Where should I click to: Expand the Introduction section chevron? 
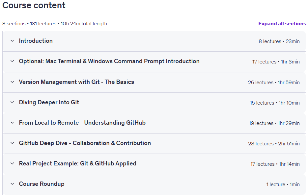12,41
